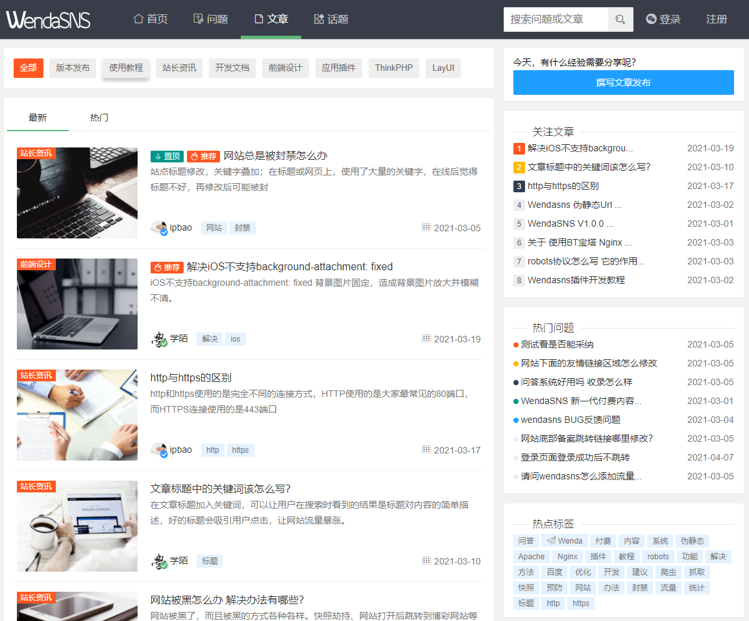Screen dimensions: 749x621
Task: Open the 使用教程 category filter
Action: point(125,68)
